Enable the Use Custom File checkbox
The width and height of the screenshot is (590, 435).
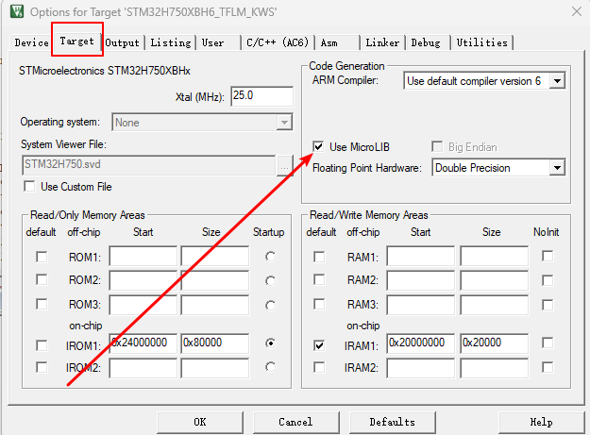[29, 187]
